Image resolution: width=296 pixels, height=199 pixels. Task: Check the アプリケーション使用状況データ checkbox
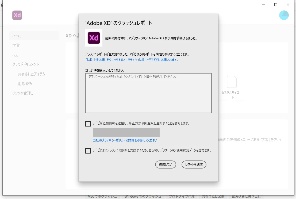click(88, 151)
